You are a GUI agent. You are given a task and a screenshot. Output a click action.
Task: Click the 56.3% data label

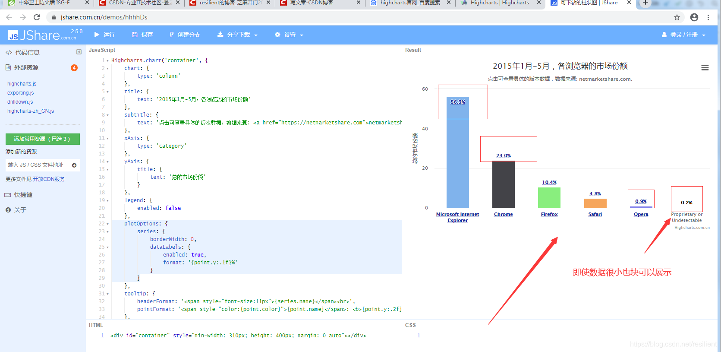[458, 102]
